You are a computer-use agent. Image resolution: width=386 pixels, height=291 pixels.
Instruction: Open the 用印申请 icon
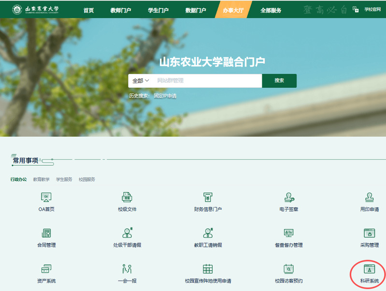click(369, 197)
